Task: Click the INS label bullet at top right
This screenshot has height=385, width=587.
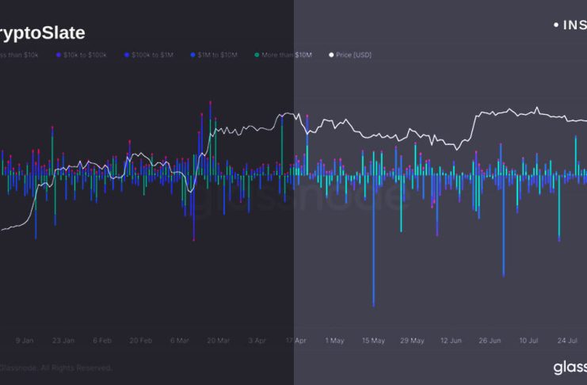Action: [x=555, y=25]
